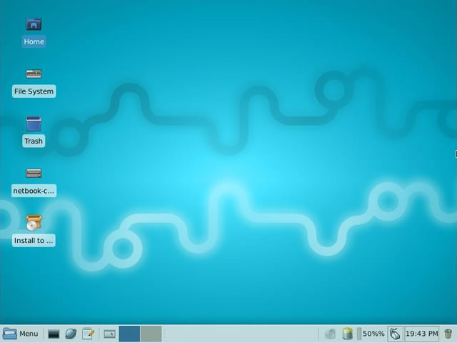This screenshot has width=457, height=343.
Task: Open the text editor notepad launcher
Action: point(89,334)
